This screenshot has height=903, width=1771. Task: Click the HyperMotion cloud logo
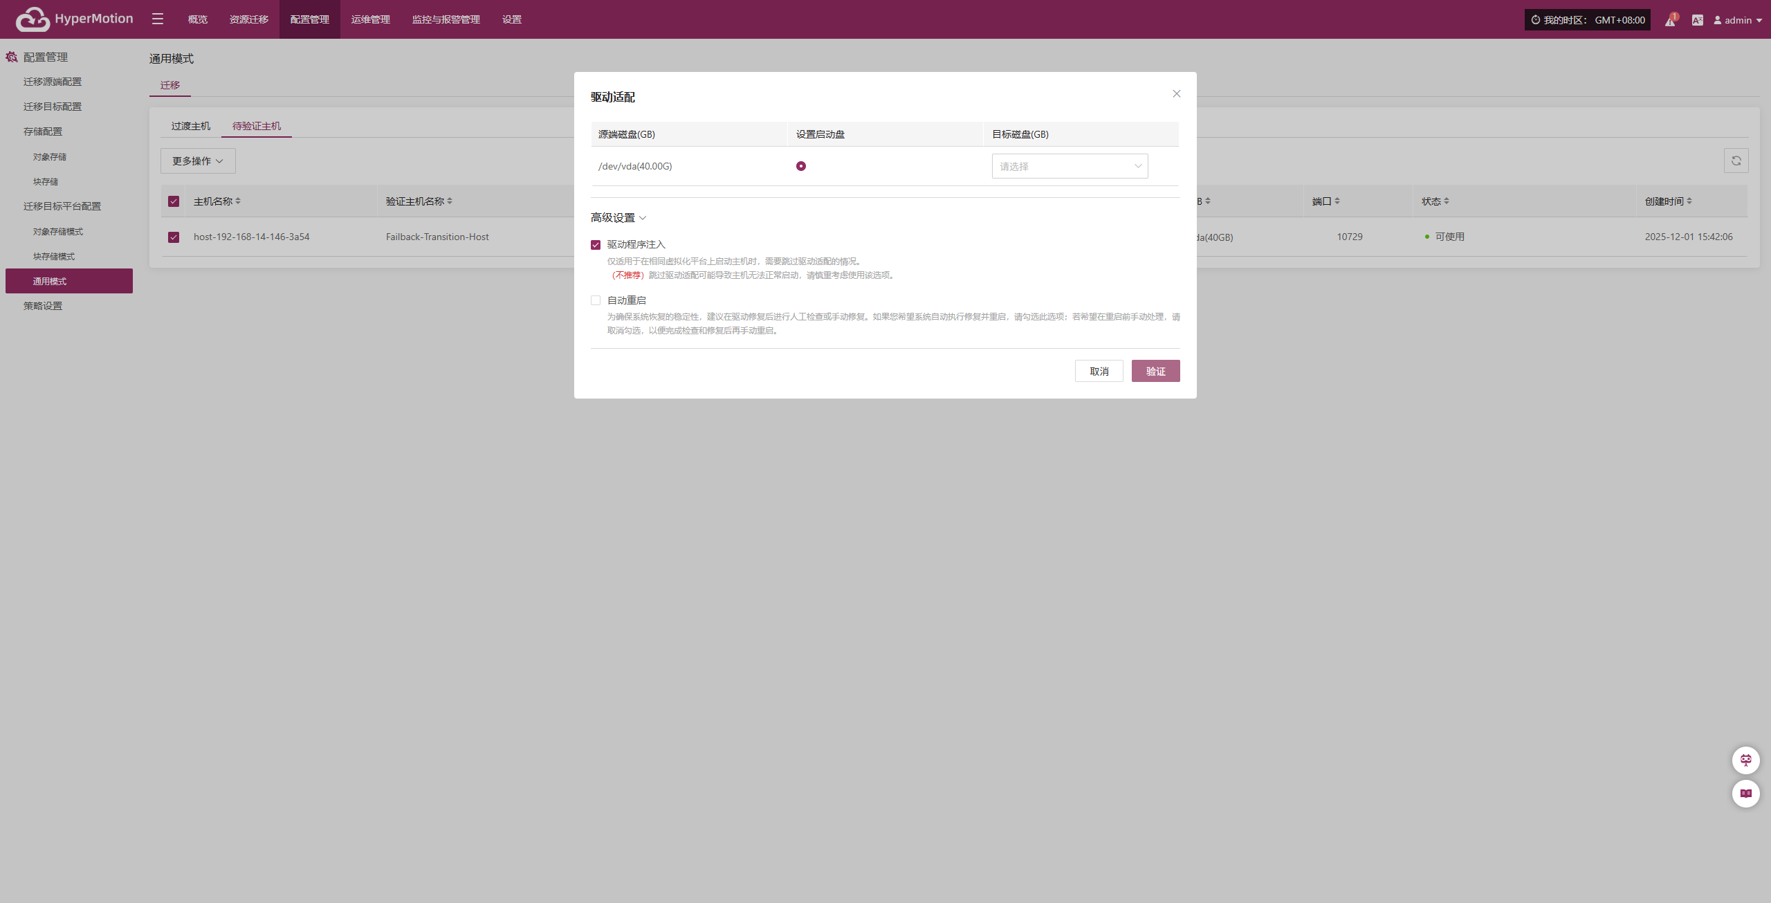coord(33,19)
